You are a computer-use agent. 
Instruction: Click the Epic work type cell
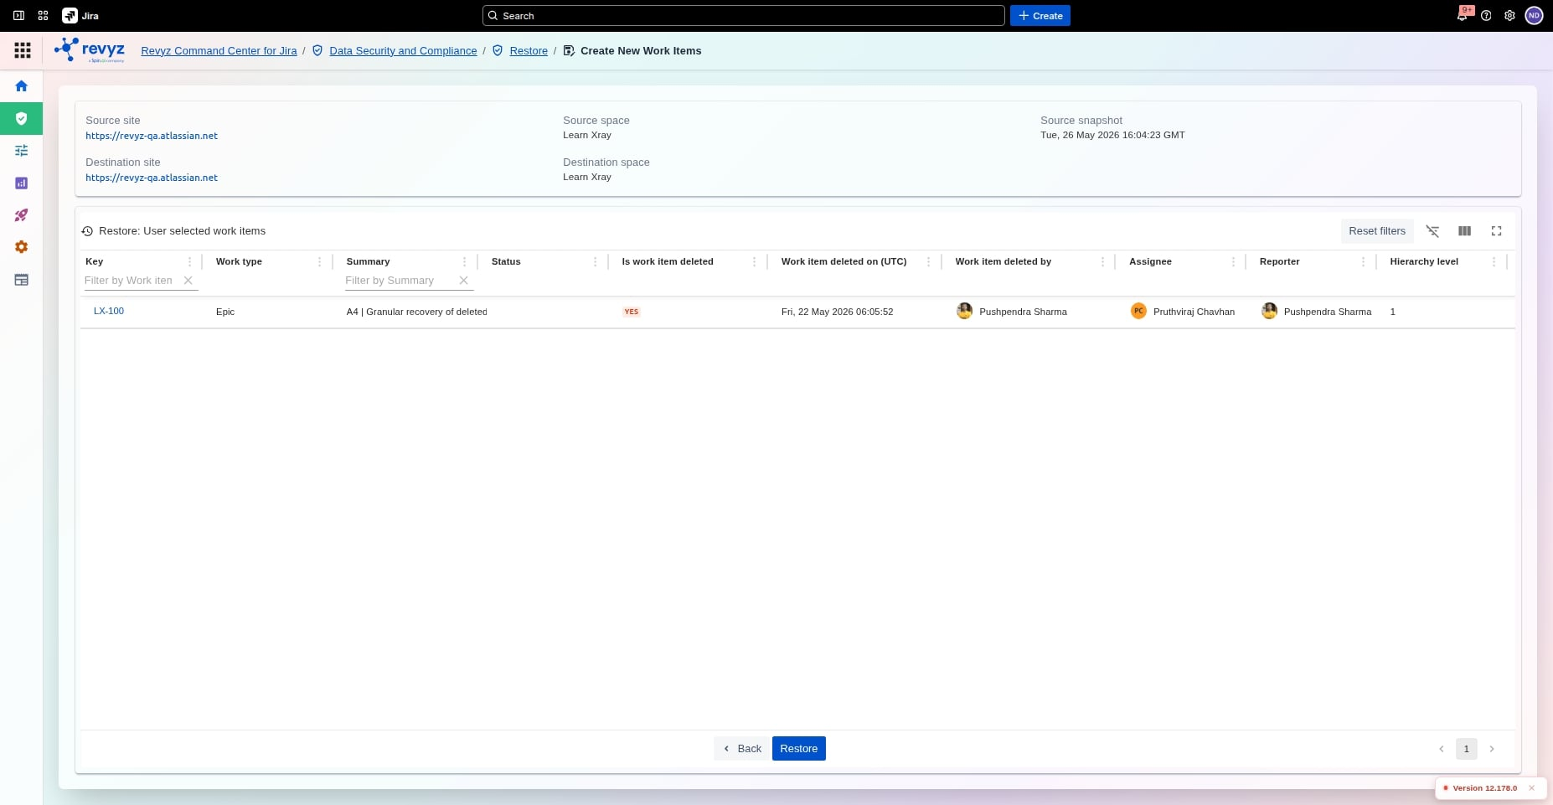point(225,312)
